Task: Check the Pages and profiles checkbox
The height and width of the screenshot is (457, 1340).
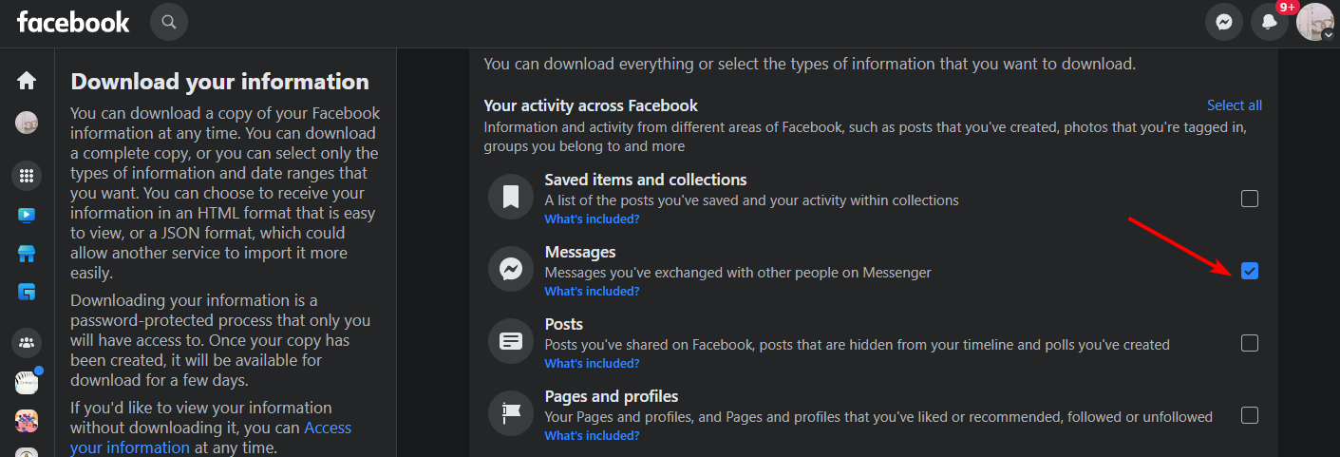Action: pyautogui.click(x=1250, y=415)
